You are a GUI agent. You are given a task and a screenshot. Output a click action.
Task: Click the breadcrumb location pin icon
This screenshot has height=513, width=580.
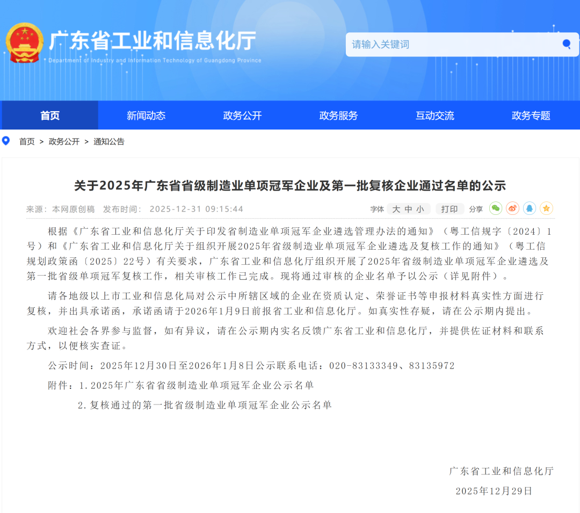6,141
